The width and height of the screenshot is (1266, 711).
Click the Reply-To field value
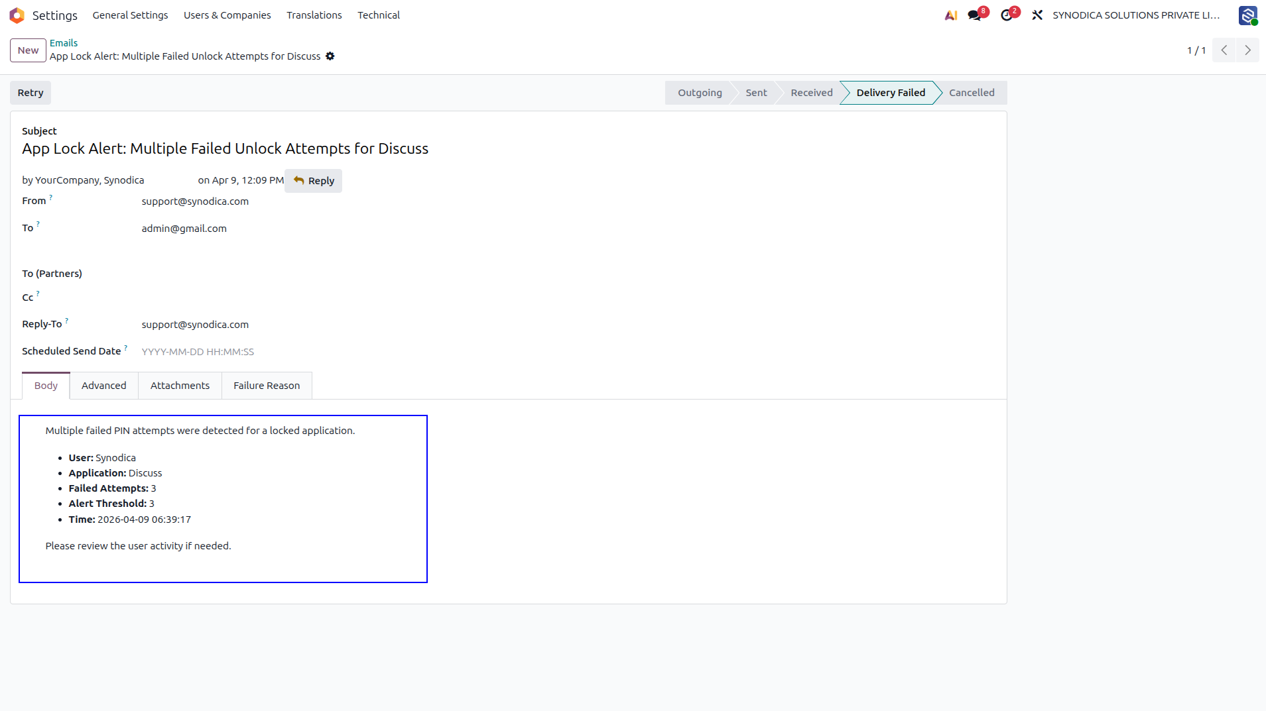click(x=195, y=325)
